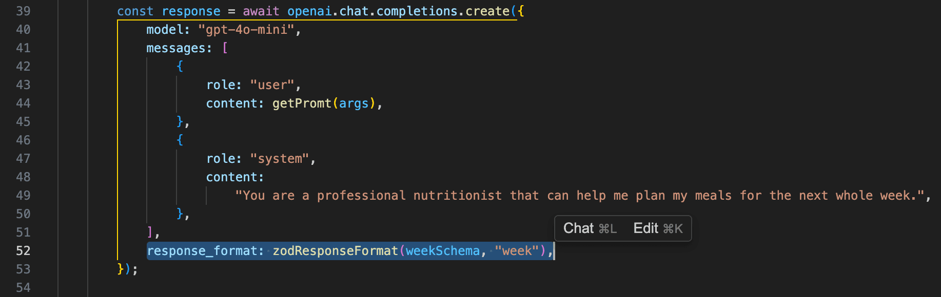Click line number 47 in gutter
The width and height of the screenshot is (941, 297).
click(23, 159)
